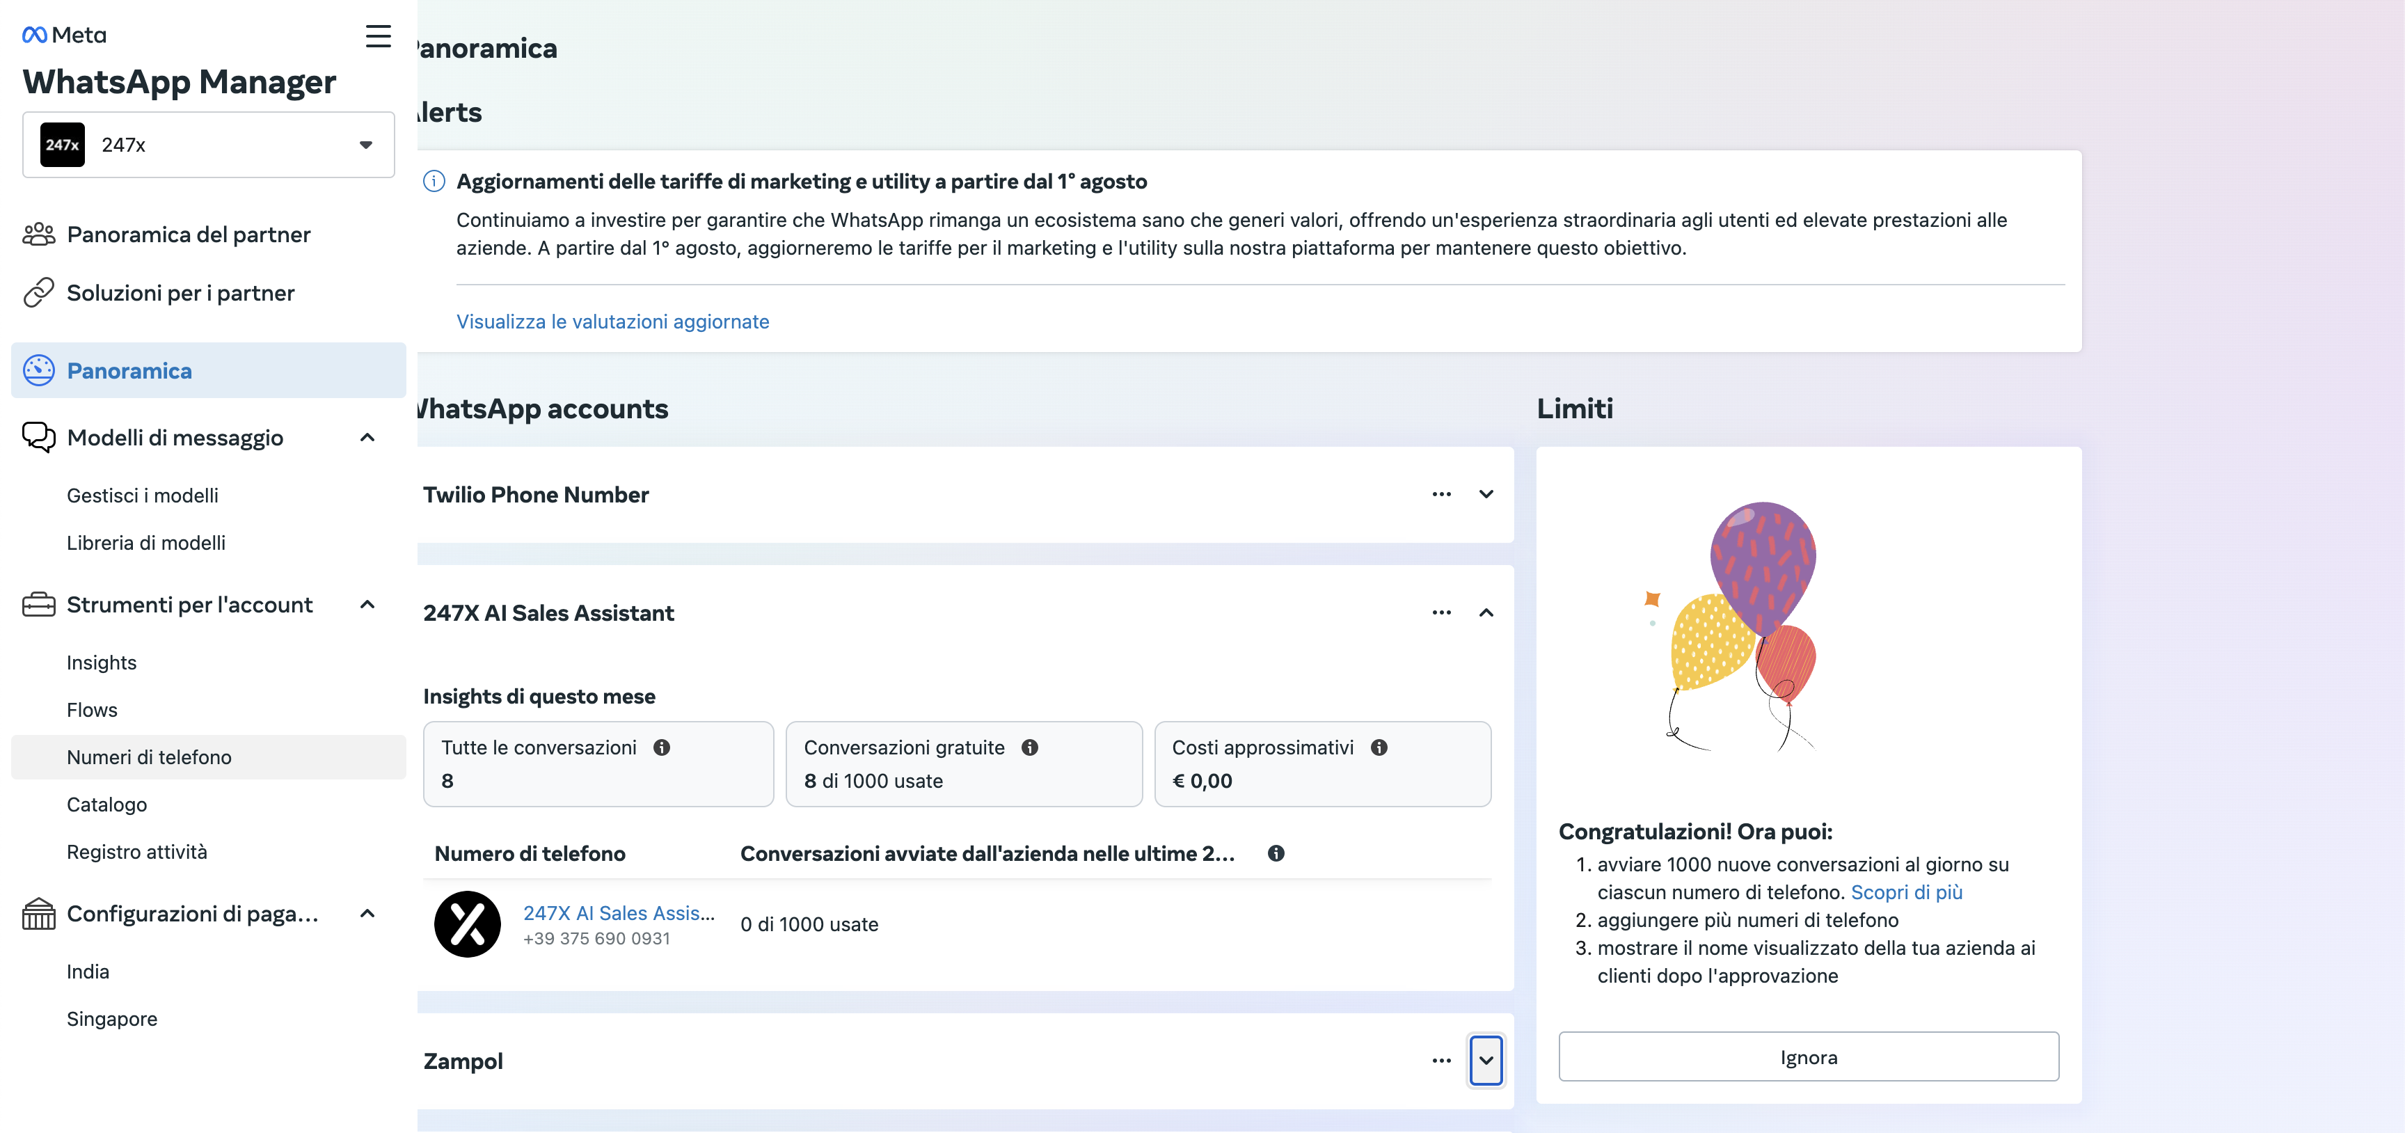Click the Soluzioni per i partner link icon
This screenshot has height=1133, width=2405.
(38, 293)
